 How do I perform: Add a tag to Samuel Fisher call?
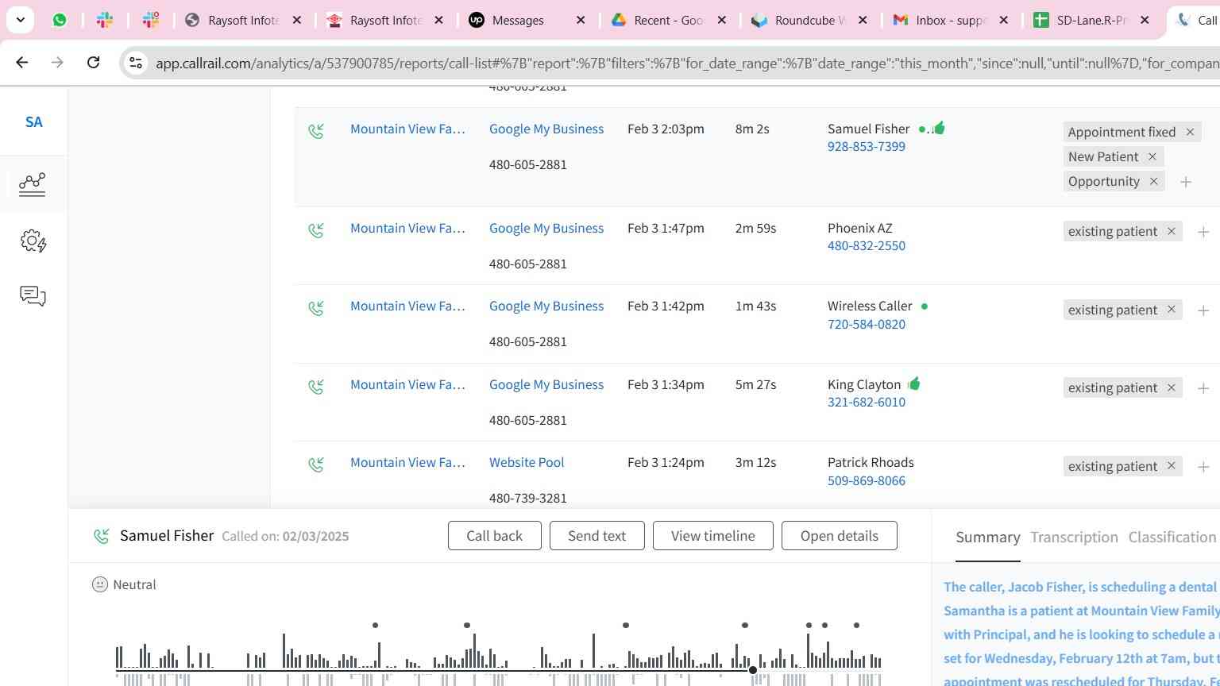tap(1186, 182)
